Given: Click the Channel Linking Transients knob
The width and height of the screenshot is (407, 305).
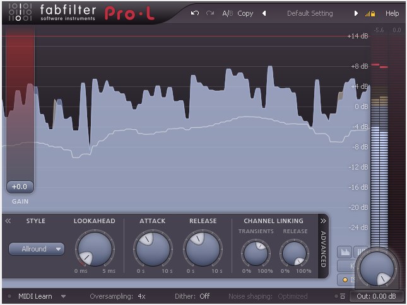Looking at the screenshot, I should pos(256,253).
